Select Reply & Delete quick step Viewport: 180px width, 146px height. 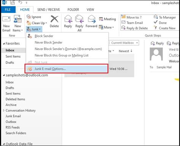[x=134, y=28]
